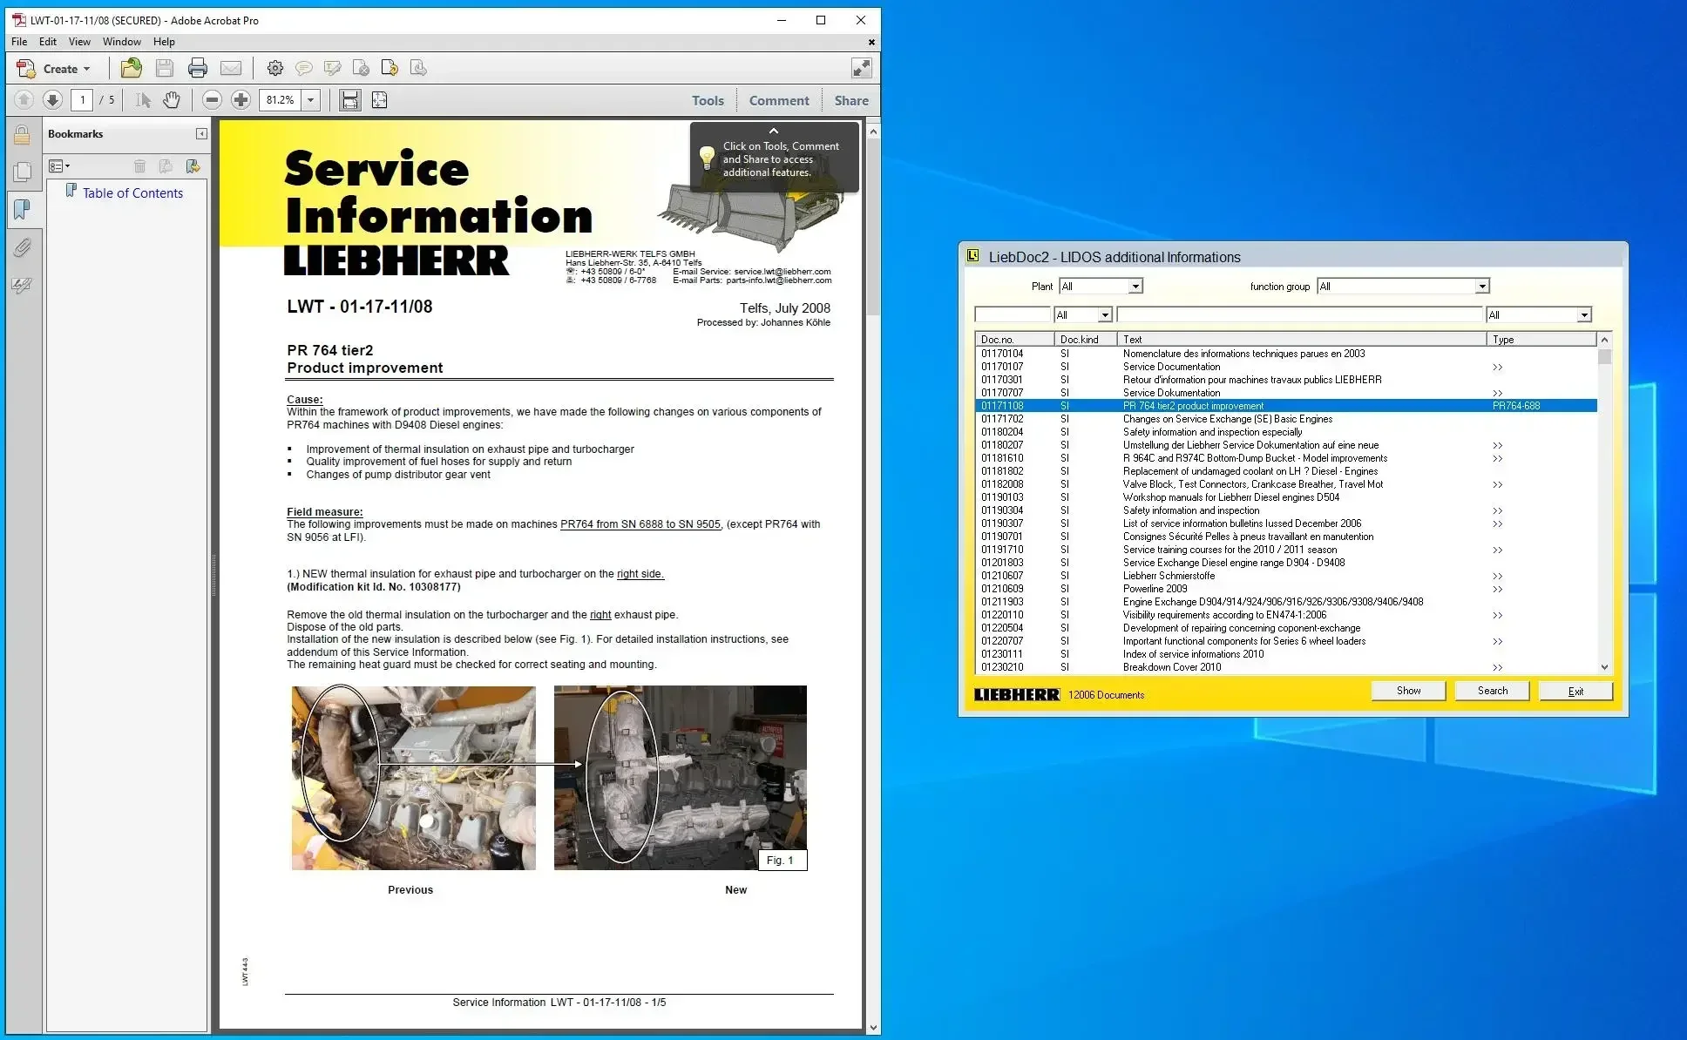Viewport: 1687px width, 1040px height.
Task: Collapse the Bookmarks panel arrow
Action: click(201, 134)
